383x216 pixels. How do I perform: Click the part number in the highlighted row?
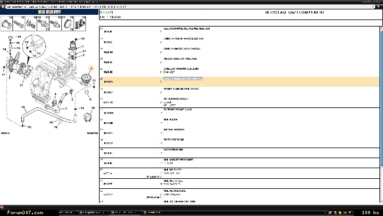click(108, 82)
